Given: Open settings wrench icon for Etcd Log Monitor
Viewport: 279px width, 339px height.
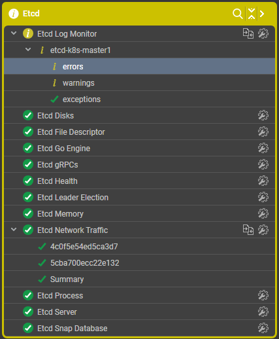Looking at the screenshot, I should point(263,33).
